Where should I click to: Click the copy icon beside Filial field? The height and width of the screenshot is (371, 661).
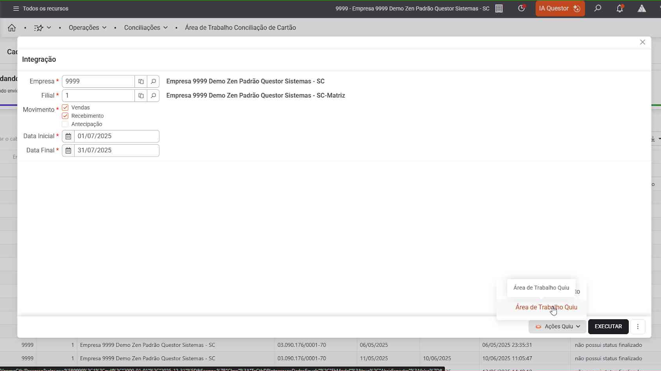141,96
